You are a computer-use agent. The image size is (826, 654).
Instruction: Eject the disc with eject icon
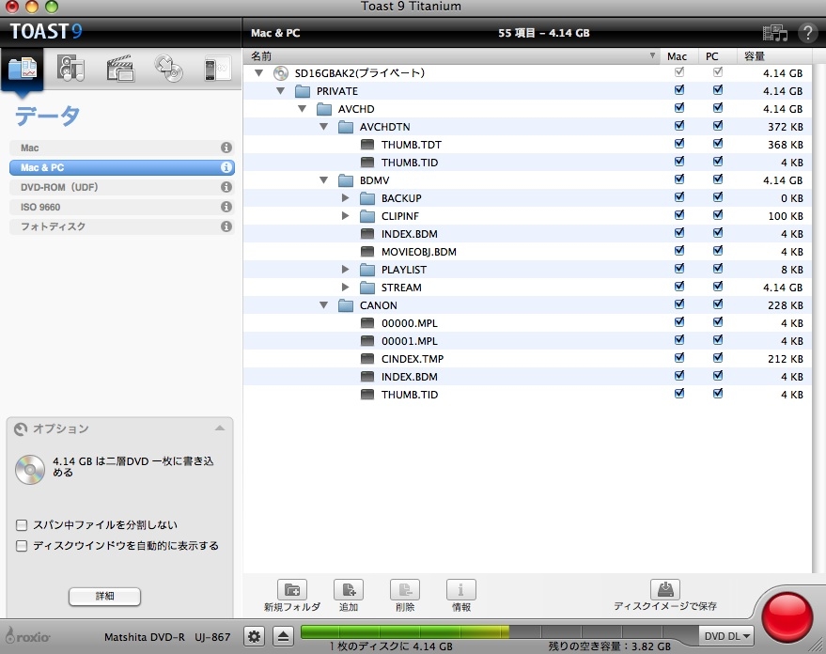point(283,637)
